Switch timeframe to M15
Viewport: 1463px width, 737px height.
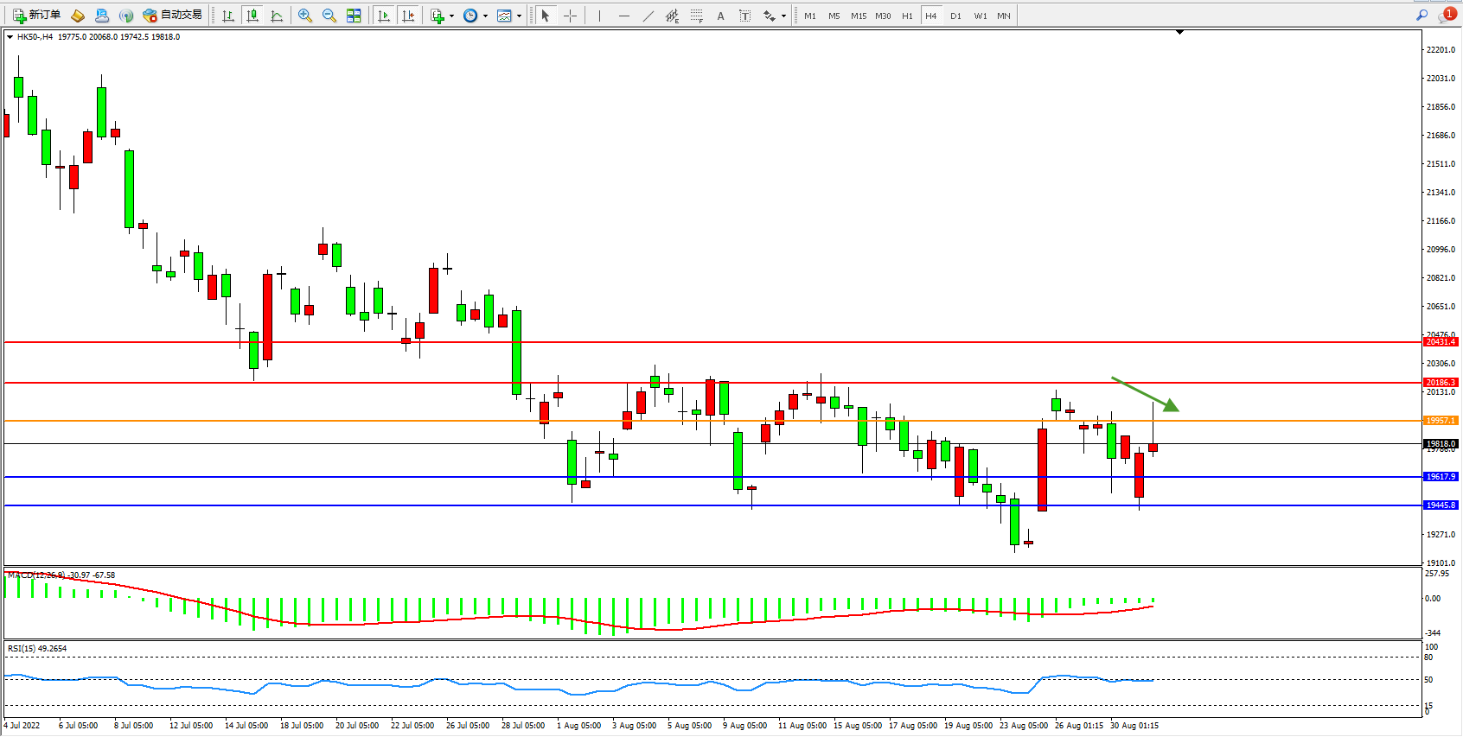point(858,16)
